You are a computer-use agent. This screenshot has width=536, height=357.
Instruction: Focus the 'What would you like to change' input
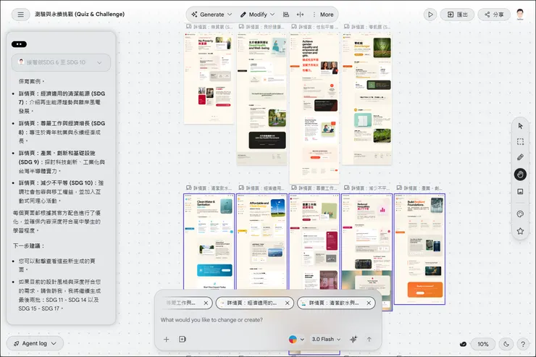268,320
